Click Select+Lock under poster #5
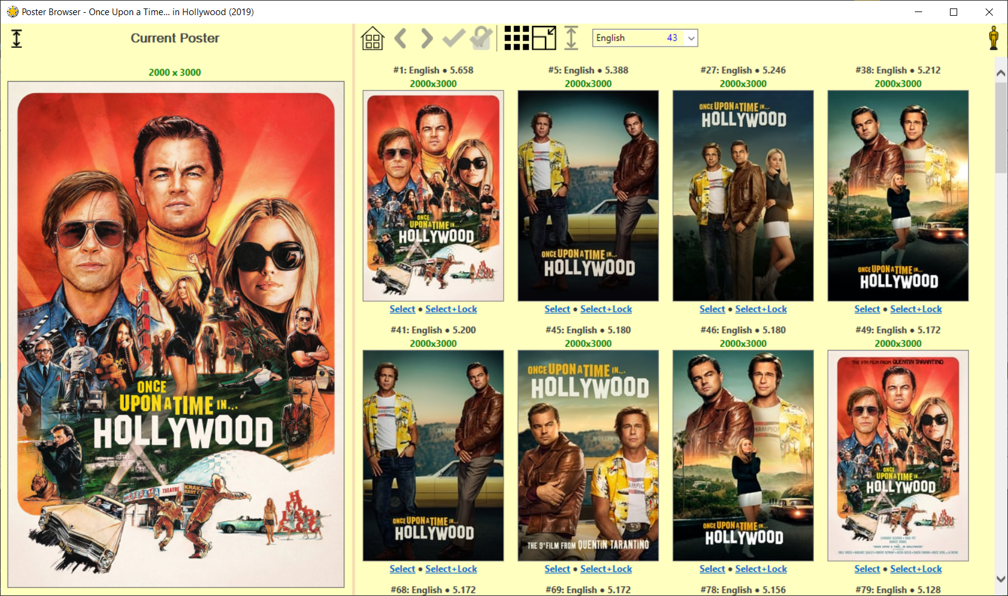This screenshot has height=596, width=1008. point(606,309)
